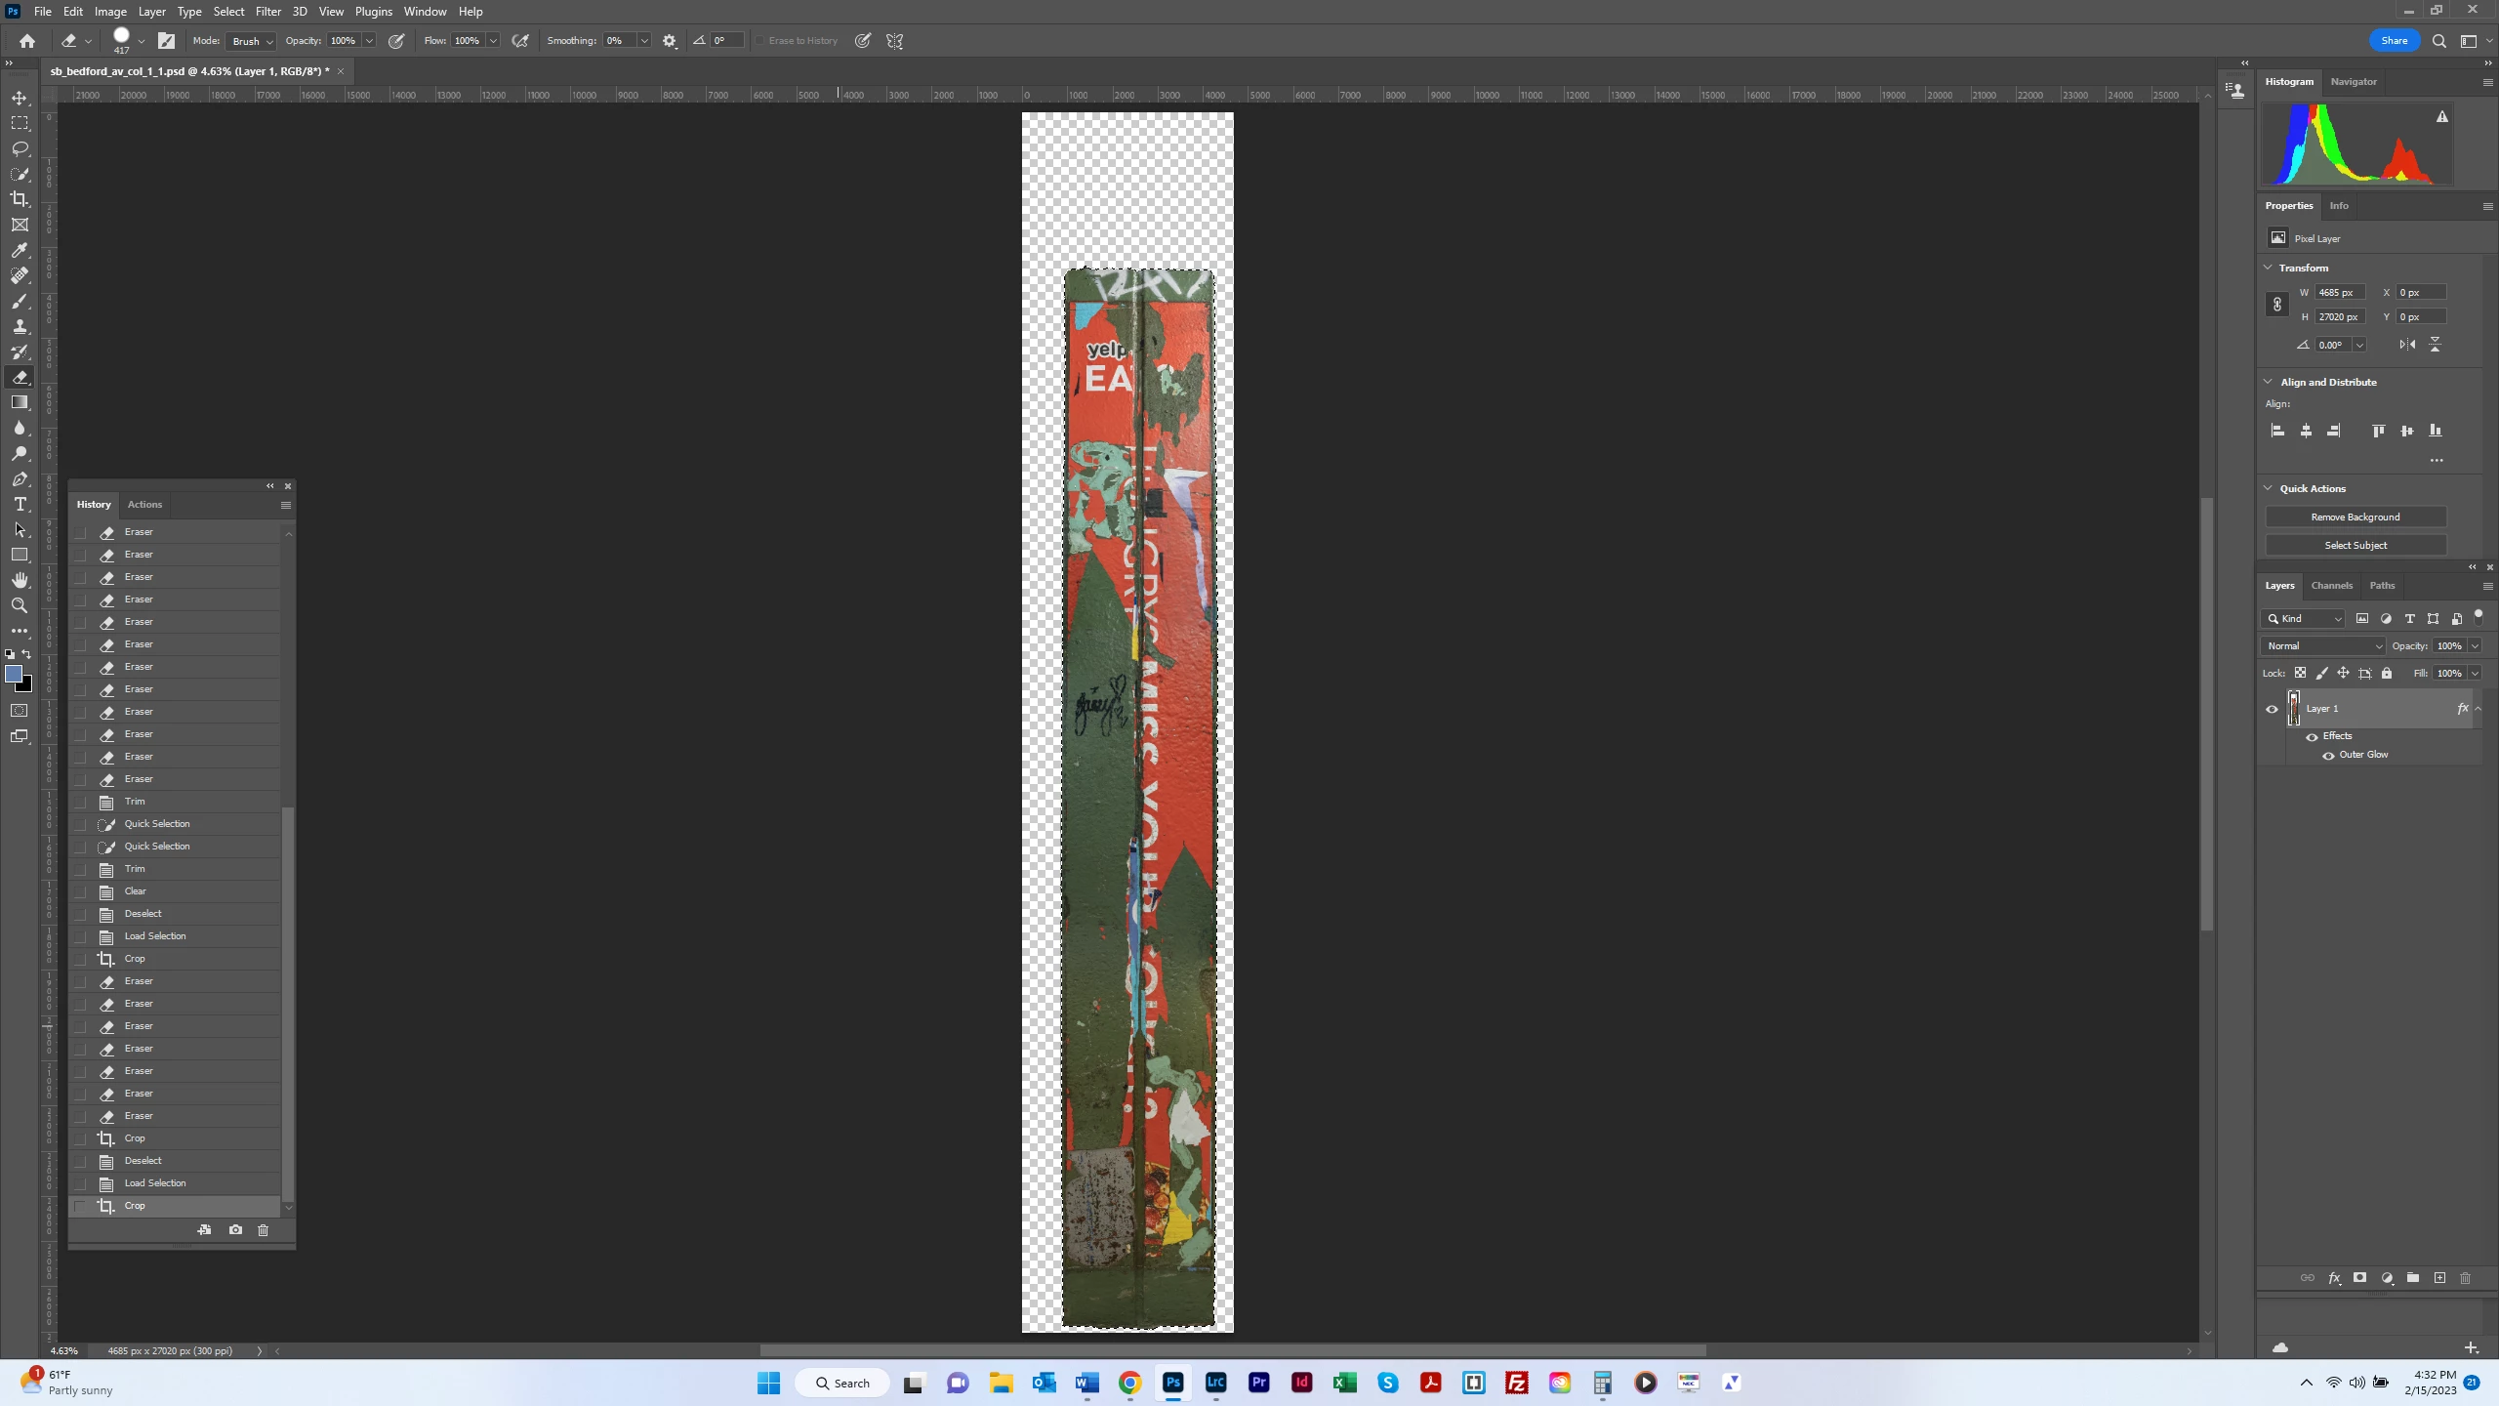2499x1406 pixels.
Task: Enable Erase to History checkbox
Action: click(759, 41)
